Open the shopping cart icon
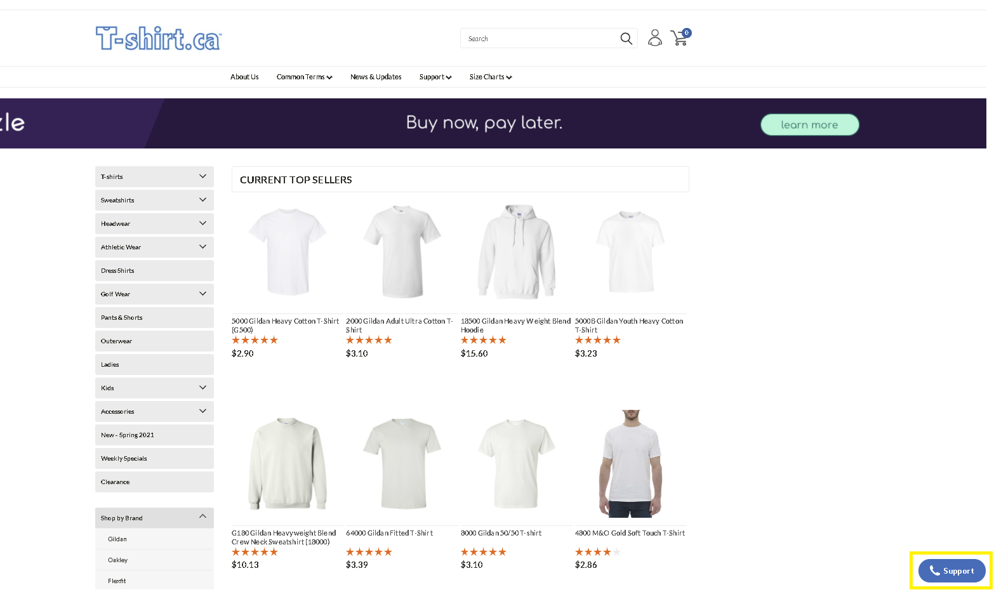 tap(680, 37)
